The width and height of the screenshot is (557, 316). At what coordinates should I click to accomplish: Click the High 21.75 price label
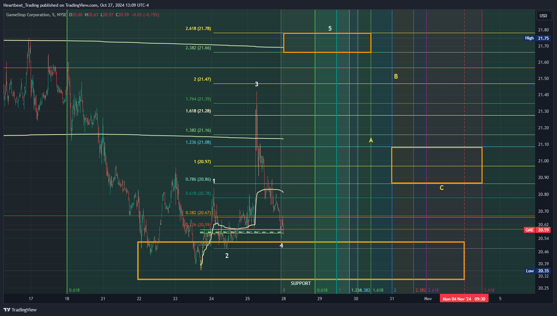pos(537,38)
